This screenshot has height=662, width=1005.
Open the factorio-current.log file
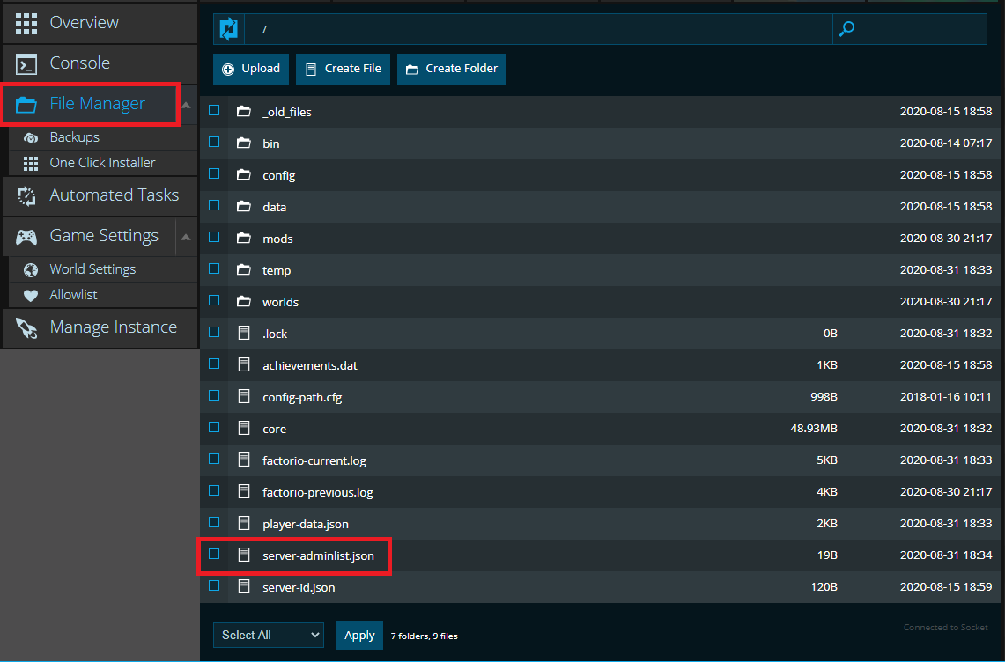[314, 460]
